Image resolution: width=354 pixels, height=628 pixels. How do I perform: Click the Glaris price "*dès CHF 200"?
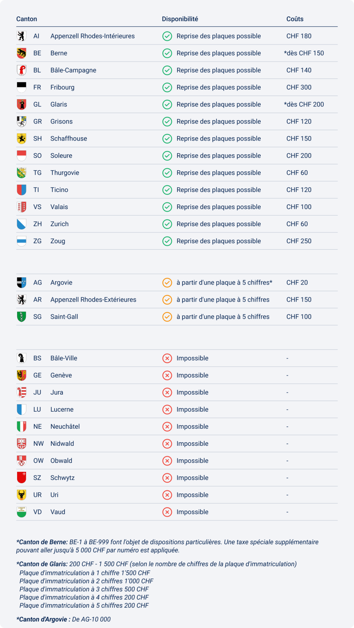pos(304,105)
